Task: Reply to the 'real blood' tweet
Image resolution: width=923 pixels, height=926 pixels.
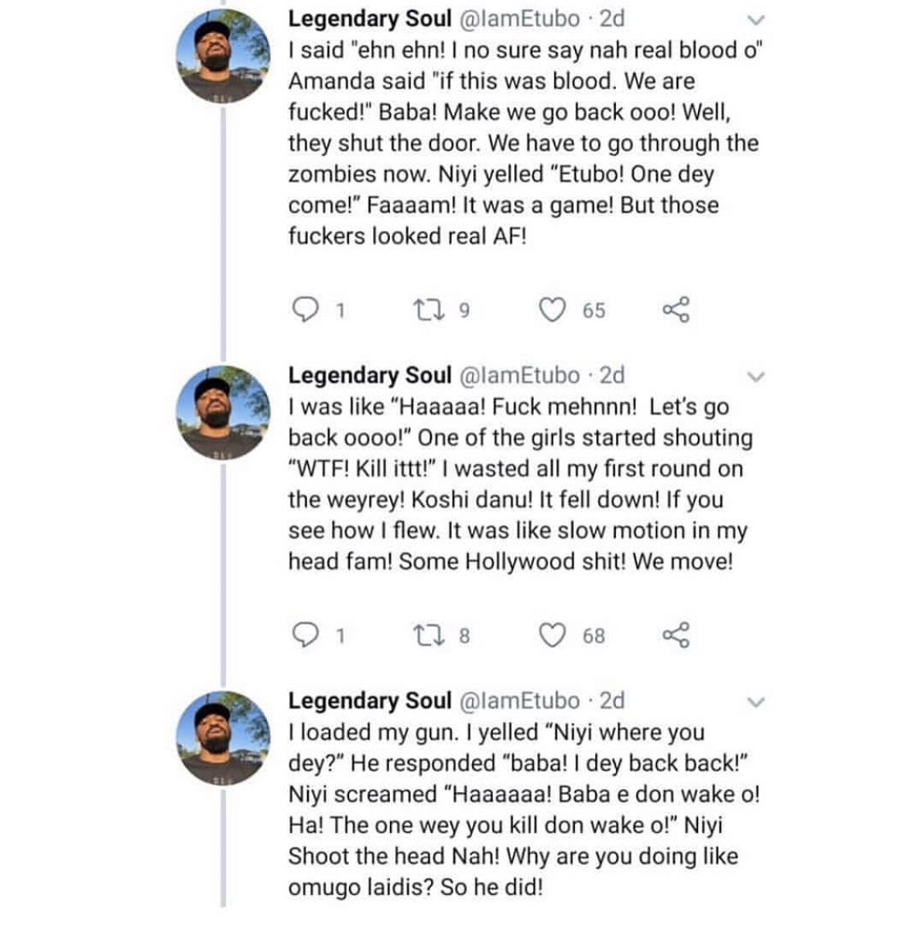Action: 305,309
